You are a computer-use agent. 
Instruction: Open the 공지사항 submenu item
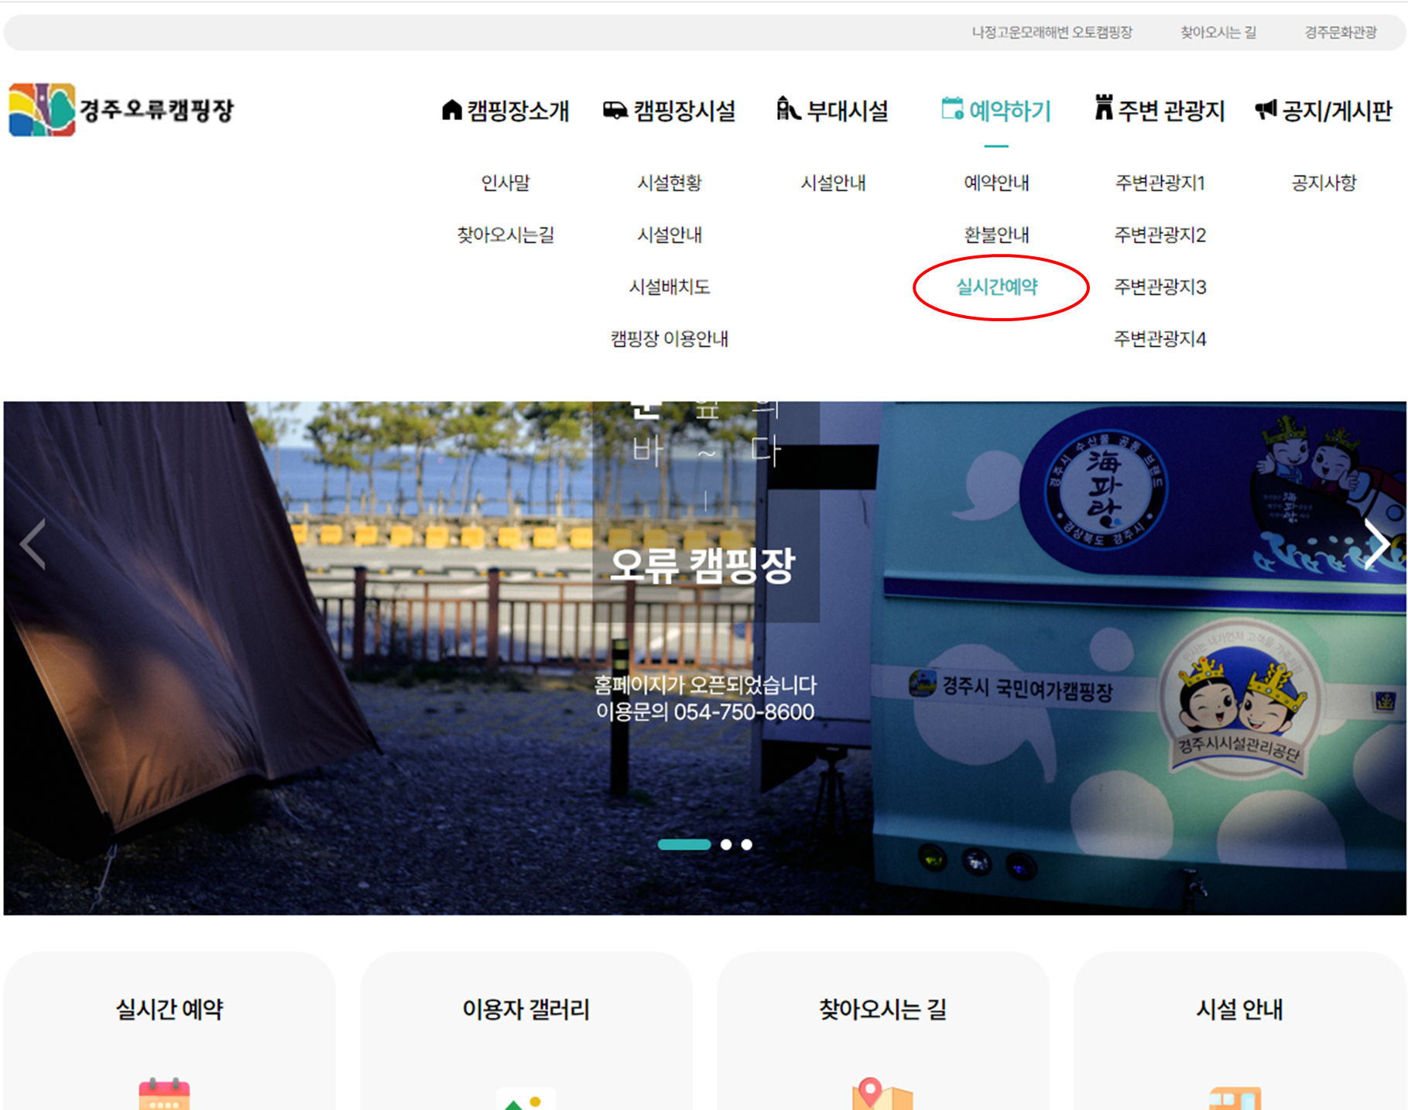coord(1324,183)
